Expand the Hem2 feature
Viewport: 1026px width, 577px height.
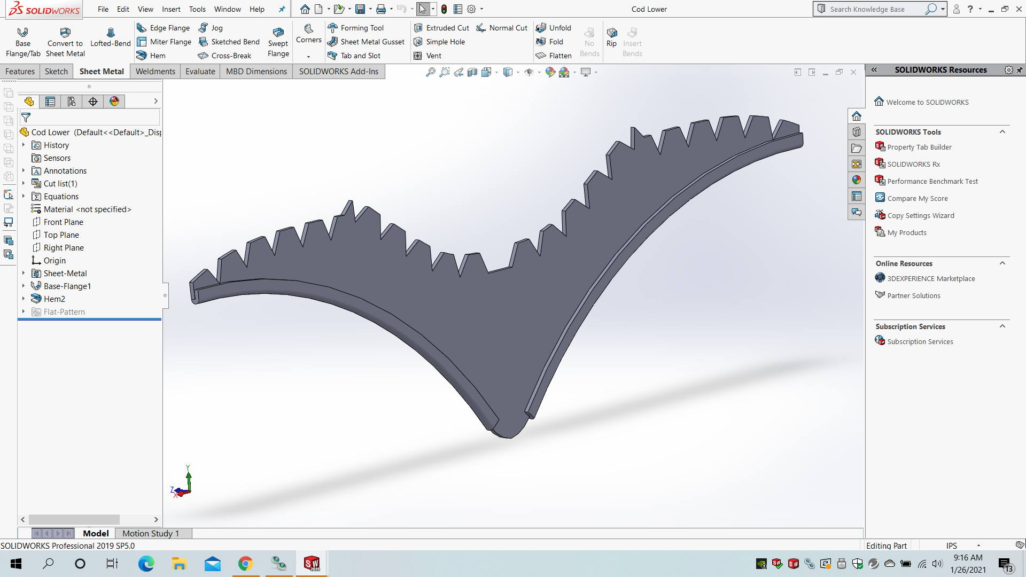[x=24, y=299]
